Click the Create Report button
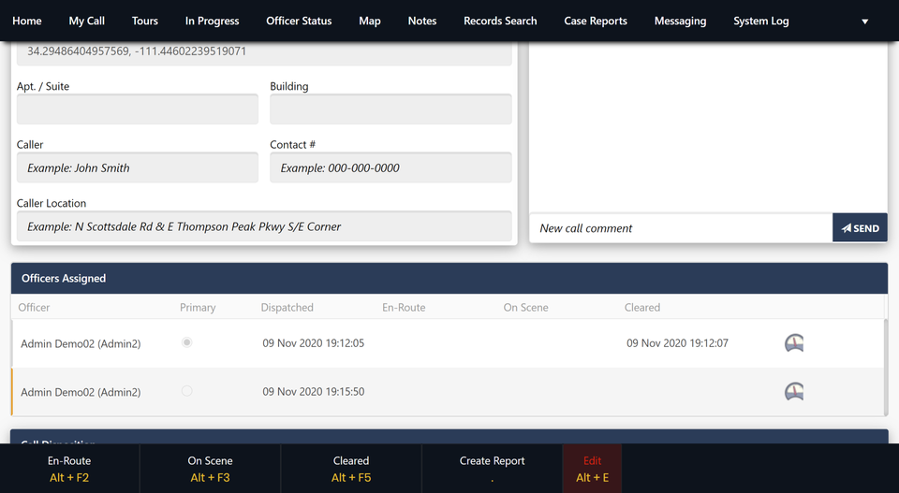Viewport: 899px width, 493px height. click(492, 469)
